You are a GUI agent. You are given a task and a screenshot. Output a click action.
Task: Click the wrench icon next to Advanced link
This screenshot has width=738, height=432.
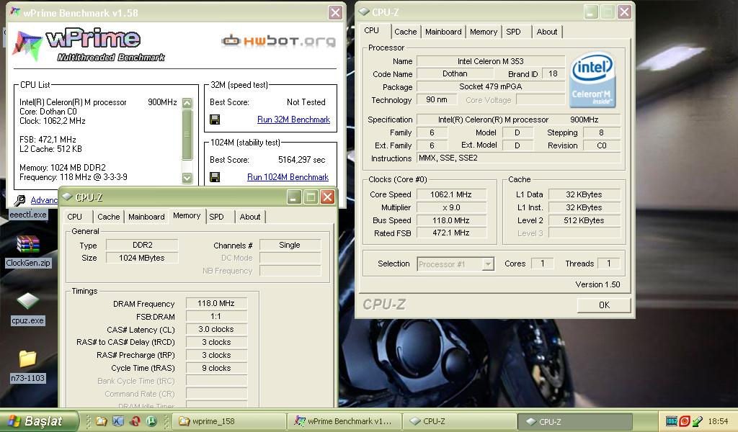click(x=19, y=201)
